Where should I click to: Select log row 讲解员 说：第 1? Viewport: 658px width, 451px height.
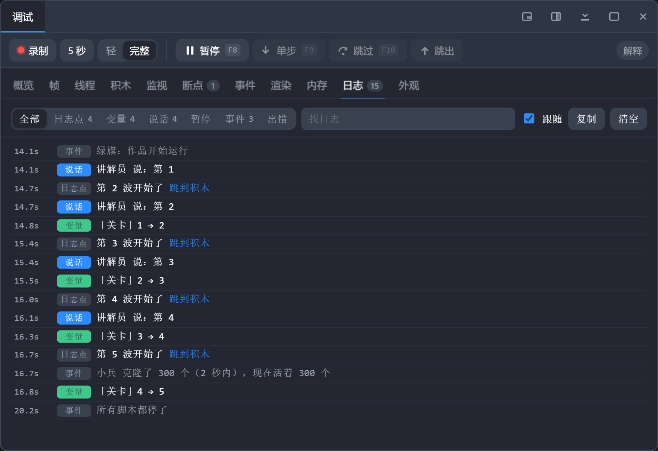[x=329, y=170]
